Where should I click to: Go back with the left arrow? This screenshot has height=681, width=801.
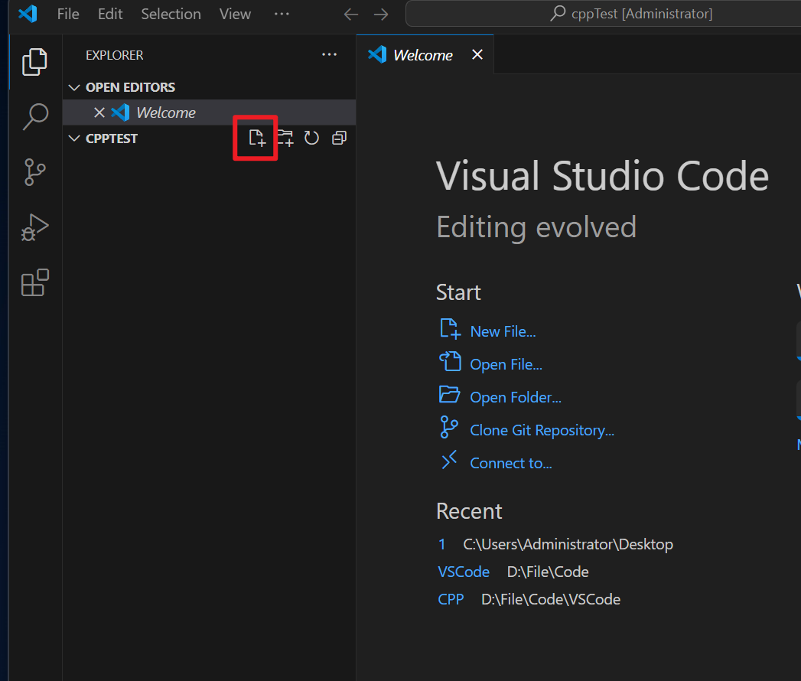tap(351, 14)
